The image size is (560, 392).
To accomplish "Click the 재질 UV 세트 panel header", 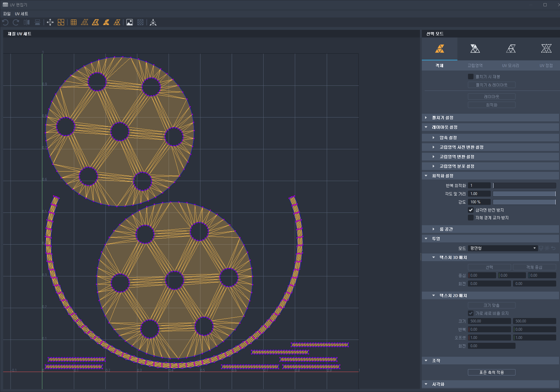I will (212, 34).
